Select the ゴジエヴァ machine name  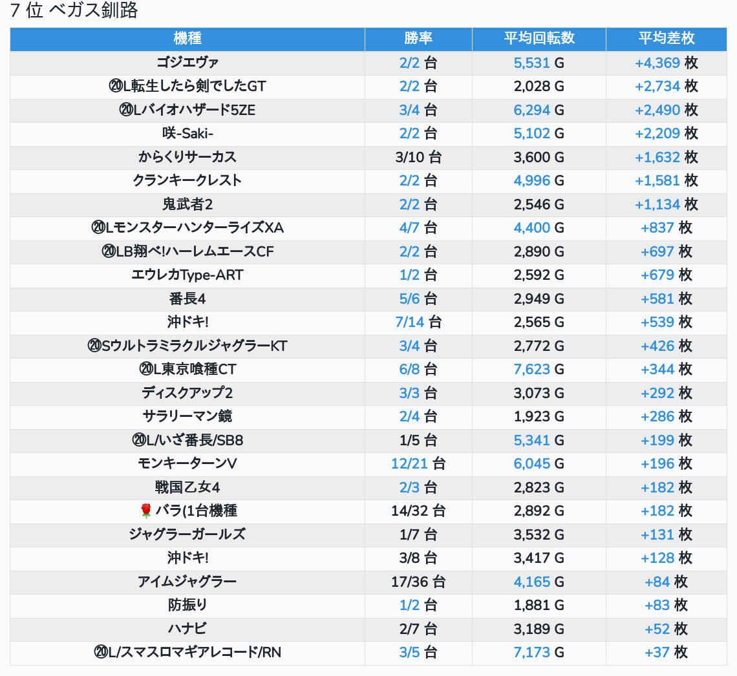[x=187, y=63]
